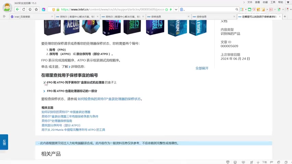Switch to the first 保修信息 tab
Screen dimensions: 292x164
pyautogui.click(x=168, y=16)
